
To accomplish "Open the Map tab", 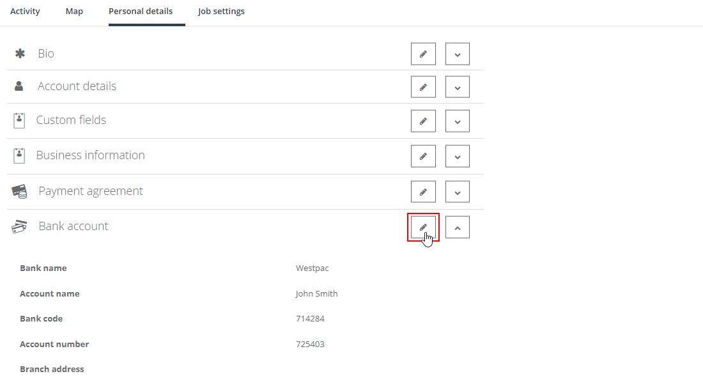I will coord(74,12).
